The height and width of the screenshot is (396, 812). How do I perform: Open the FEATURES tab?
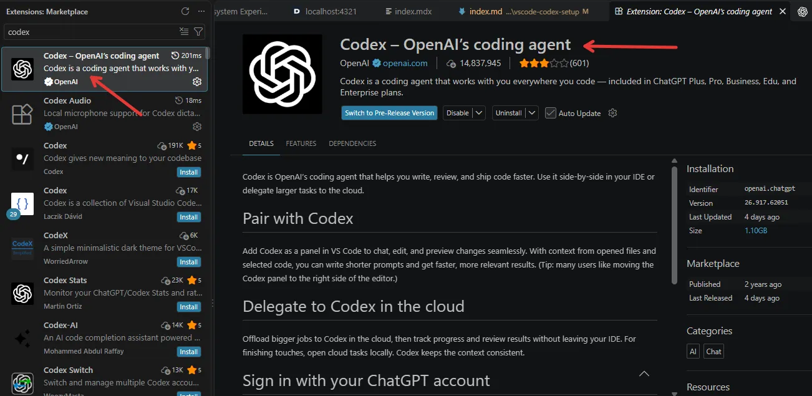(x=301, y=143)
